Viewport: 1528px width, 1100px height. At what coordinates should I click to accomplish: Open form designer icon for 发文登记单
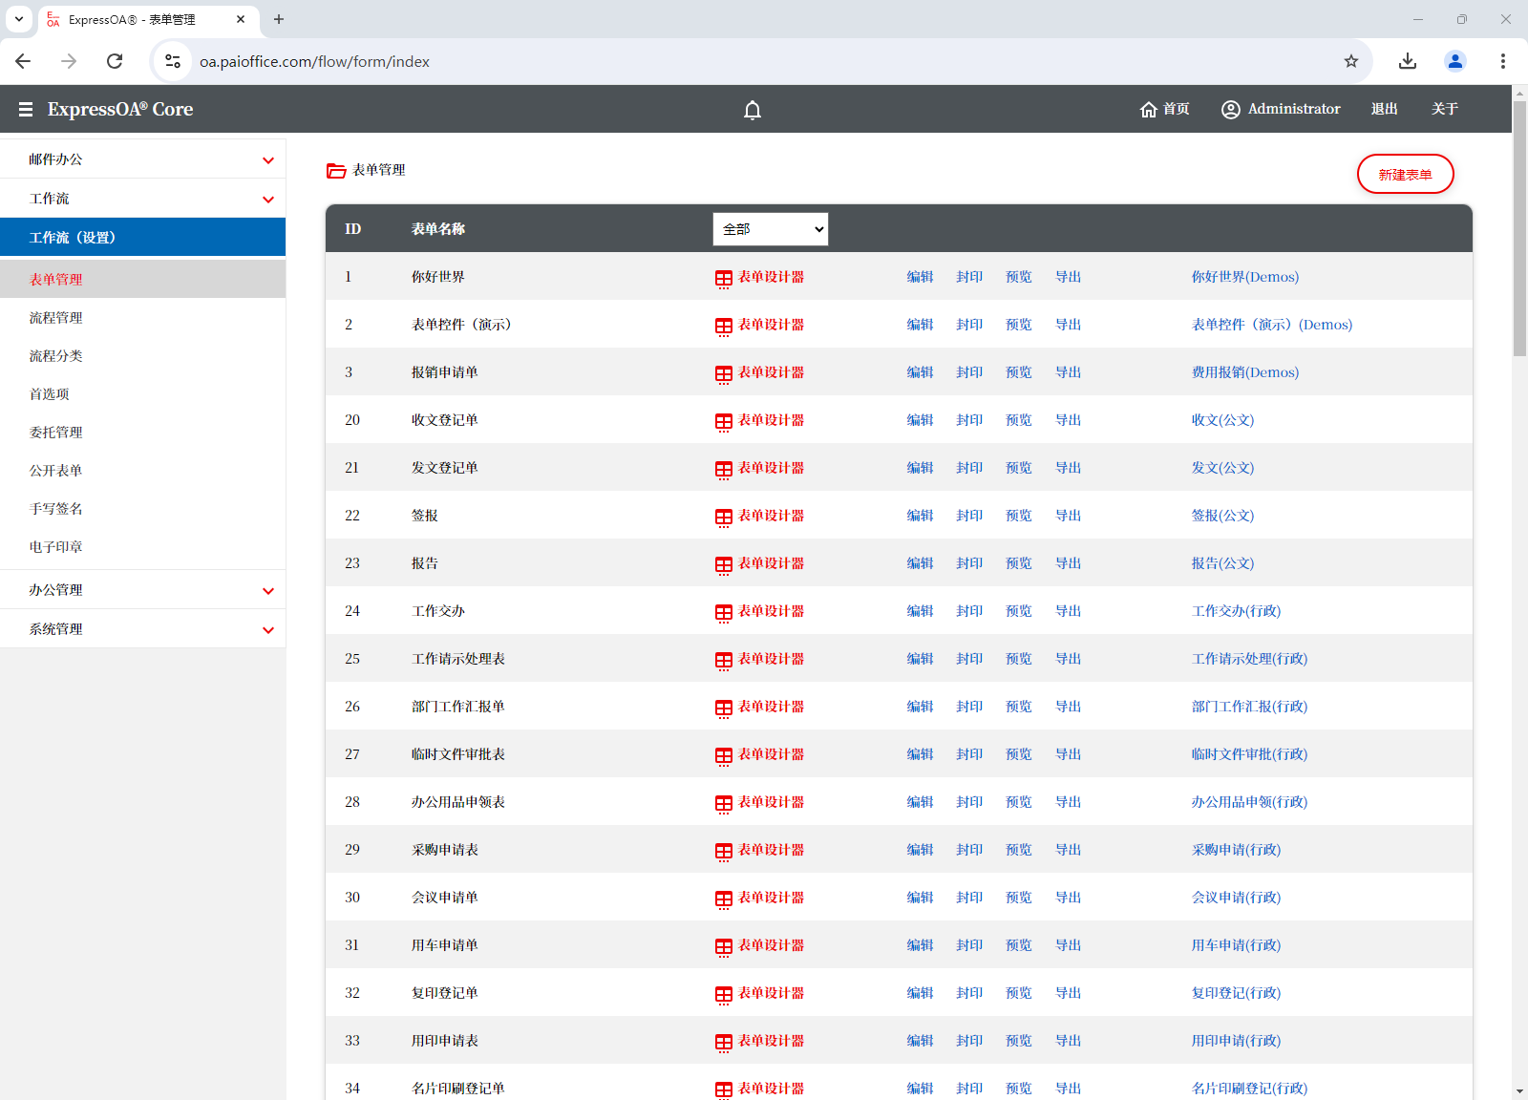point(724,470)
